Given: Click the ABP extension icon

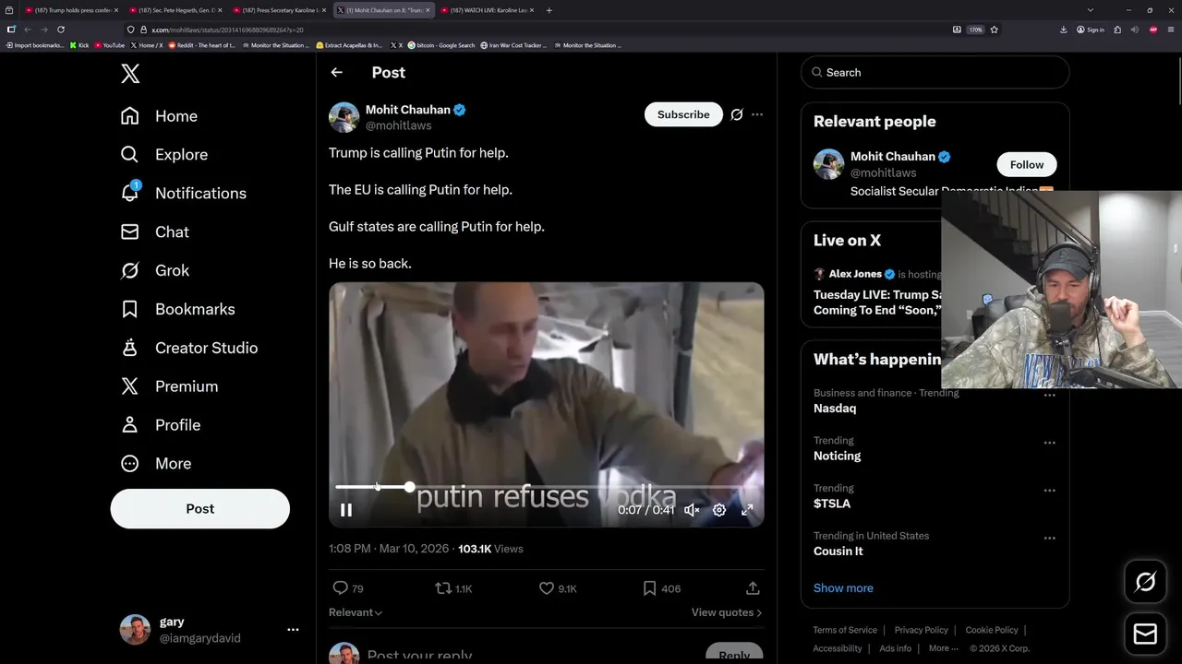Looking at the screenshot, I should click(1153, 30).
